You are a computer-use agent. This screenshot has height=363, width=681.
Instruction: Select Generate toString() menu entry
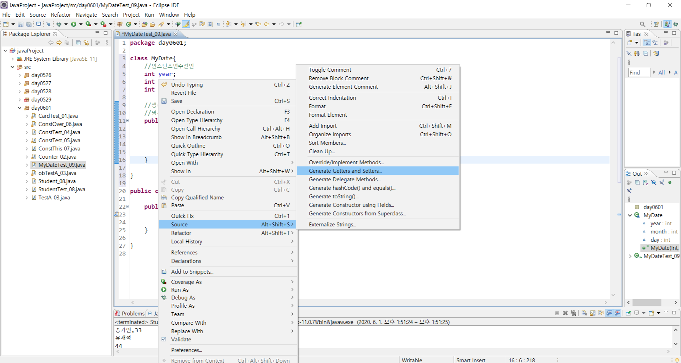tap(378, 197)
